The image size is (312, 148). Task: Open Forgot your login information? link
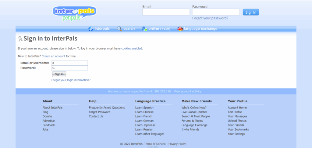coord(71,80)
